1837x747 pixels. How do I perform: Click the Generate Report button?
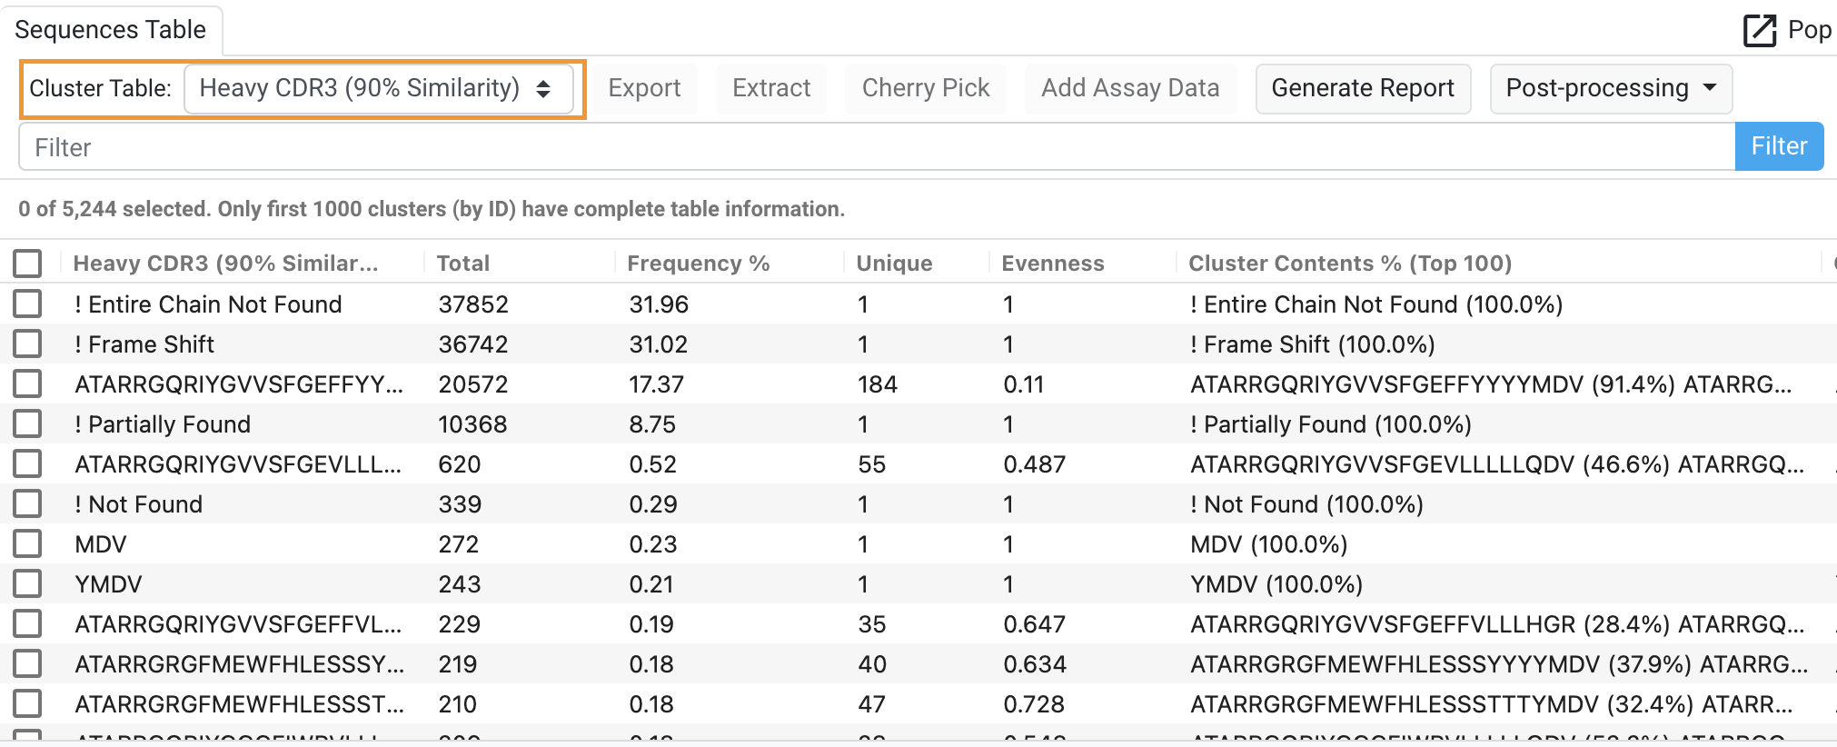[1363, 88]
